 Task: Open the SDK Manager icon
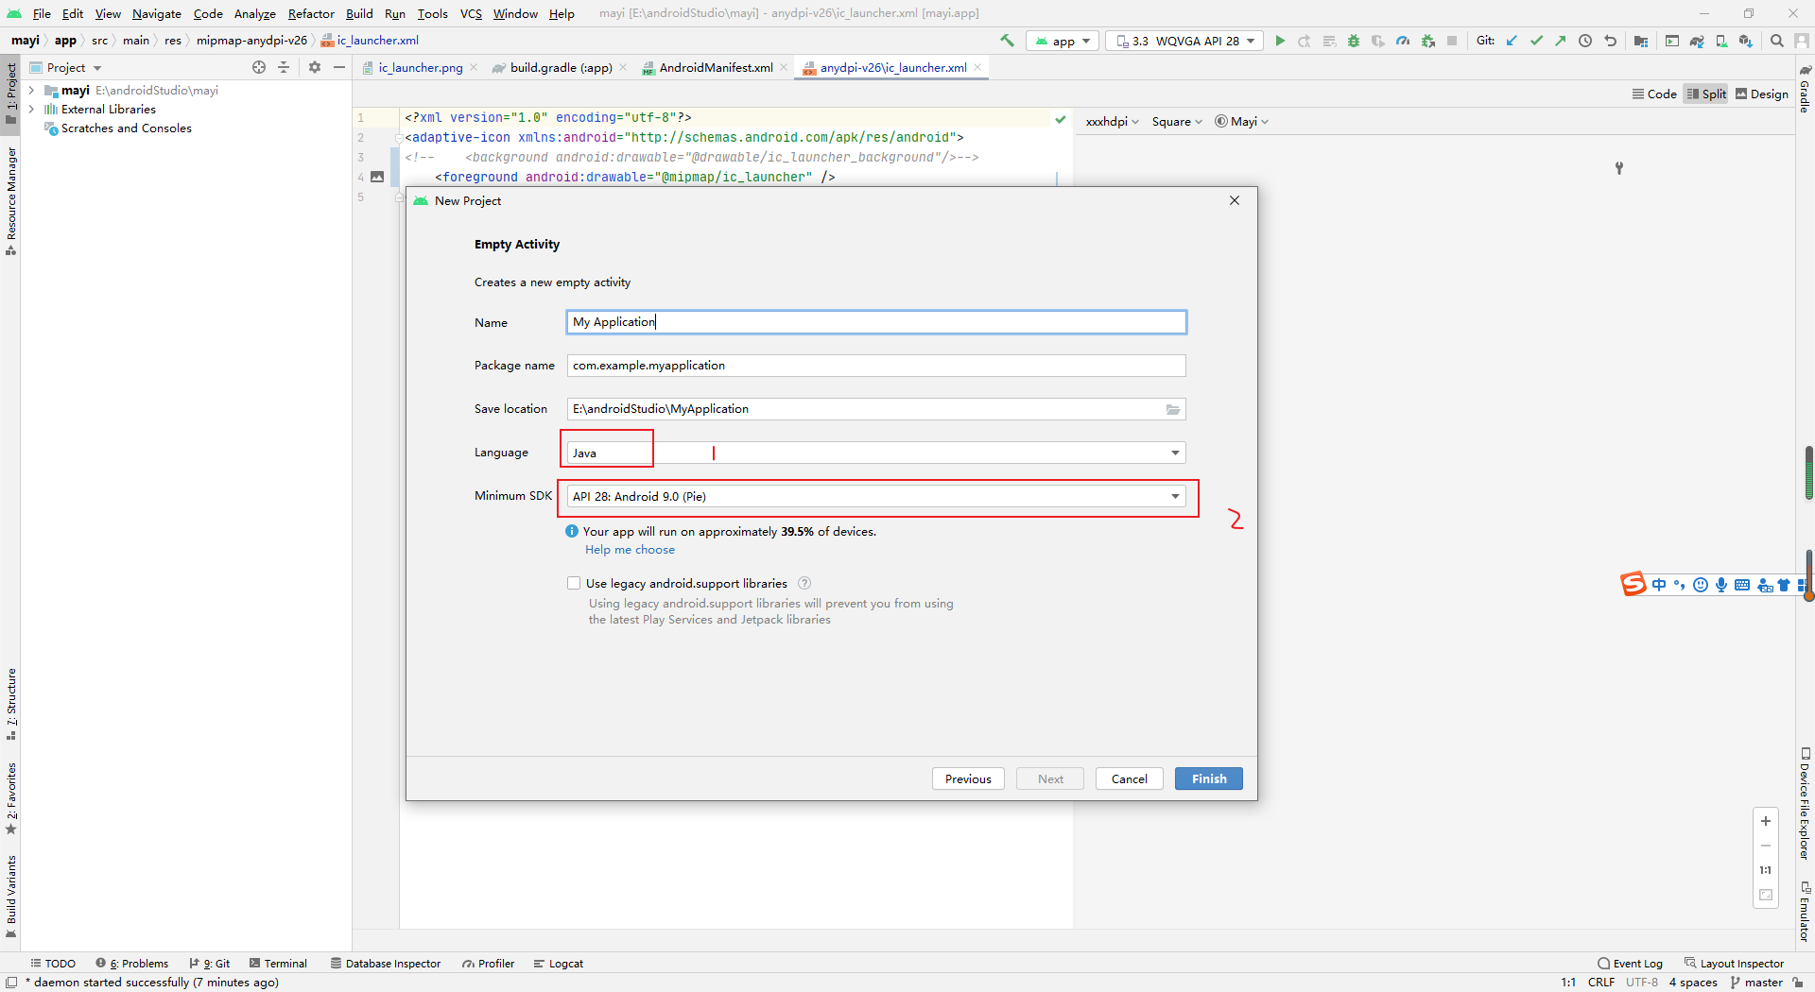[1746, 41]
